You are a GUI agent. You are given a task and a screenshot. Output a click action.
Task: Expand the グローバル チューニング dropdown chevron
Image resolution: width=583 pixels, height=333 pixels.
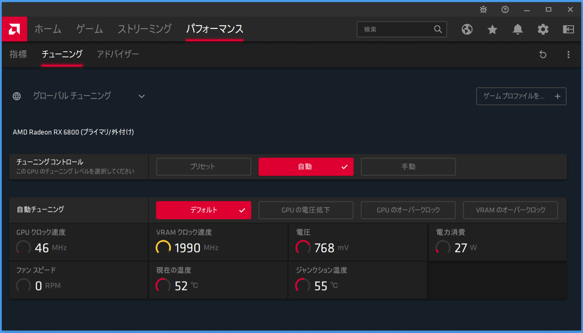(x=142, y=96)
